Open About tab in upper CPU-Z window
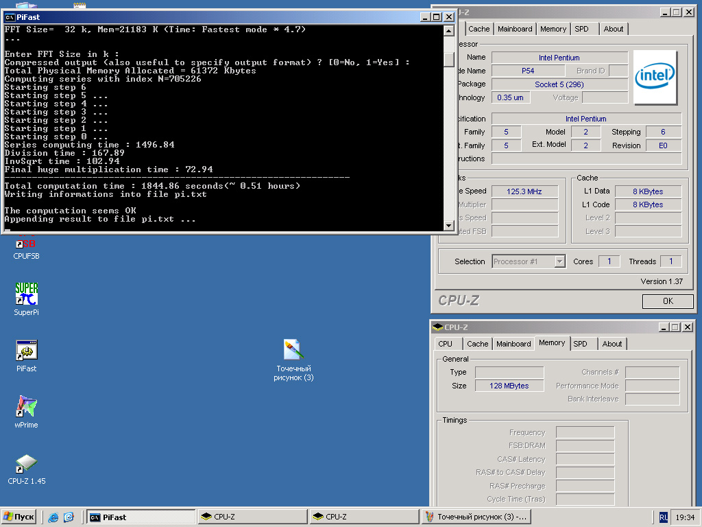 click(x=613, y=29)
